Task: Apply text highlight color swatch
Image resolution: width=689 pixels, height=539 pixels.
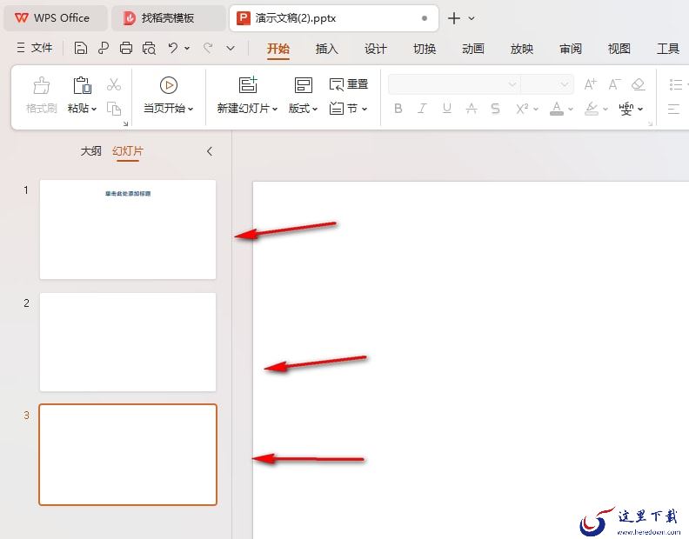Action: (x=592, y=108)
